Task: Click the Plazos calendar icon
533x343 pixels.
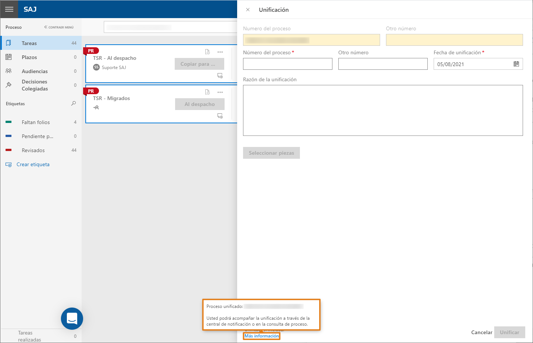Action: click(8, 57)
